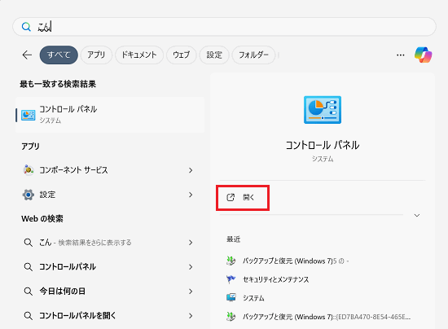448x329 pixels.
Task: Click inside the search text field
Action: [224, 27]
